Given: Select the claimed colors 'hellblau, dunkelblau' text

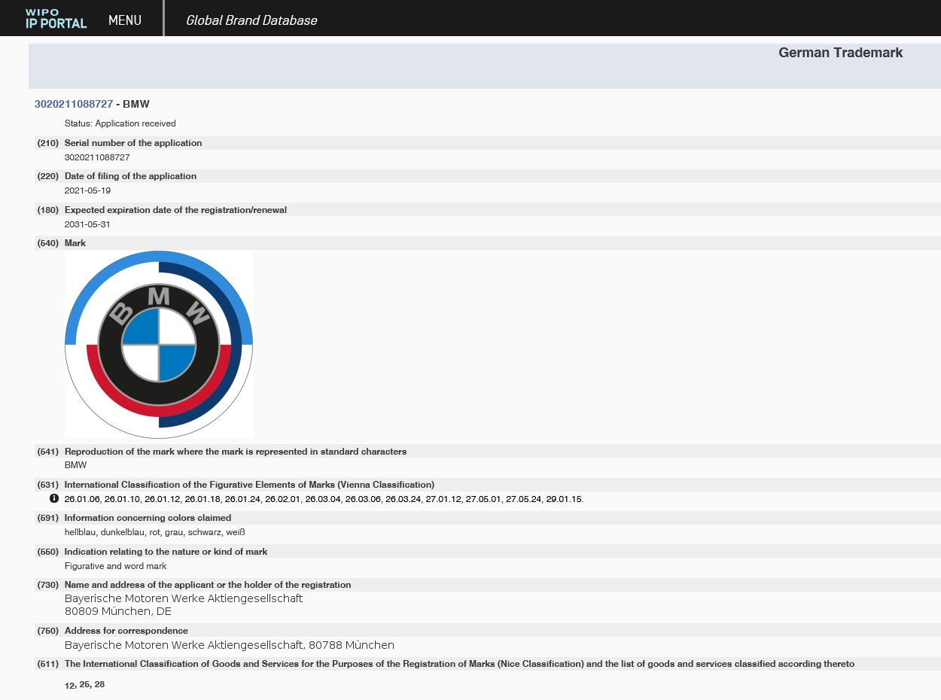Looking at the screenshot, I should point(104,532).
